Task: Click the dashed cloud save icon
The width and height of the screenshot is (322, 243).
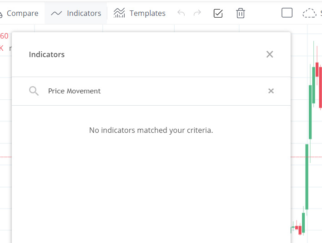Action: coord(309,13)
